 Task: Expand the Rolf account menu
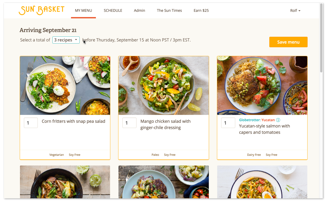(295, 10)
